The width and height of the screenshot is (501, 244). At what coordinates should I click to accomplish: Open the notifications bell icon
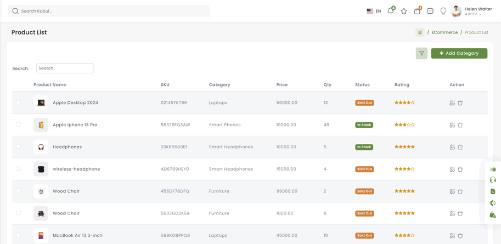point(390,11)
